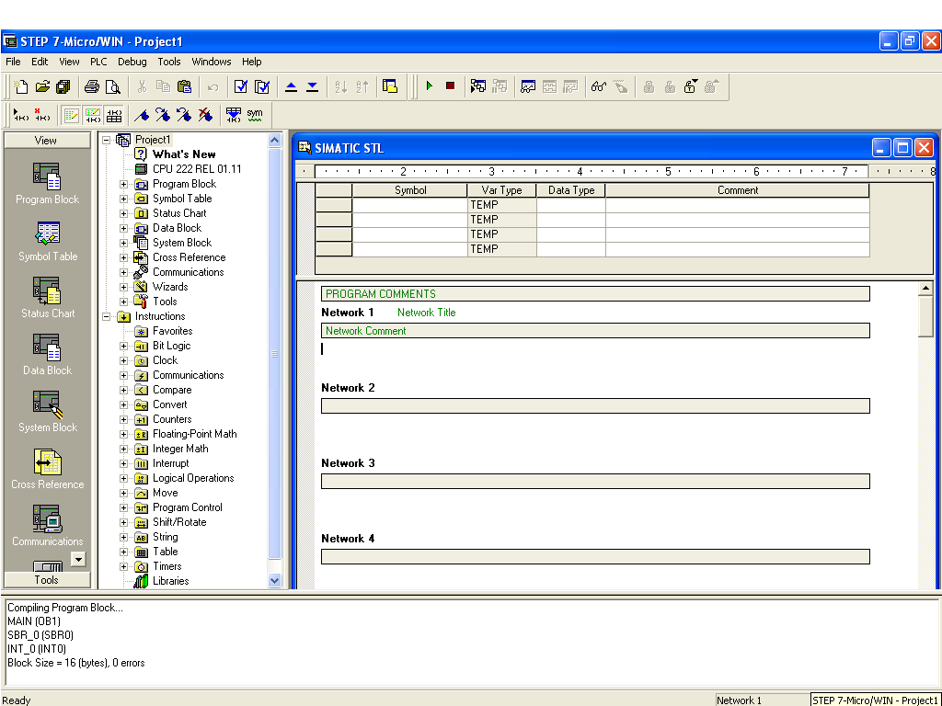Expand the Integer Math instruction folder
The image size is (942, 706).
(124, 449)
